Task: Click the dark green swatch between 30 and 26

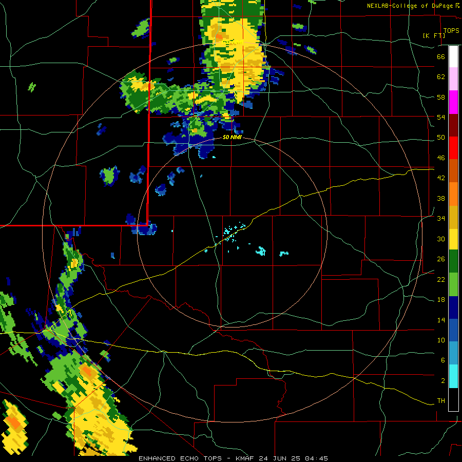Action: (x=453, y=261)
